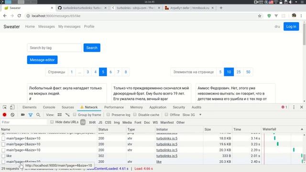Image resolution: width=306 pixels, height=172 pixels.
Task: Set 25 elements per page
Action: coord(239,72)
